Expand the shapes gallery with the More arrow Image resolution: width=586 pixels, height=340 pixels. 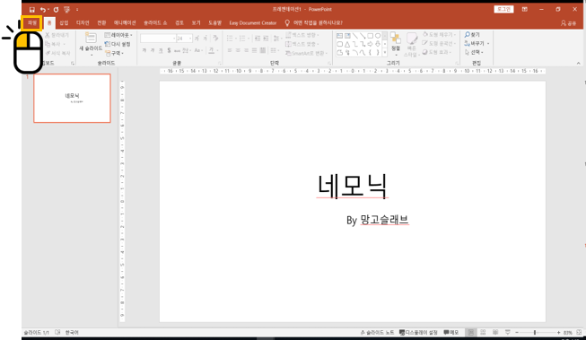pyautogui.click(x=385, y=53)
